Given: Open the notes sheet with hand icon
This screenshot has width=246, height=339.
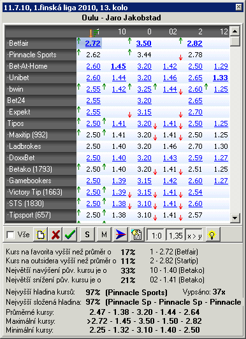Looking at the screenshot, I should coord(136,234).
